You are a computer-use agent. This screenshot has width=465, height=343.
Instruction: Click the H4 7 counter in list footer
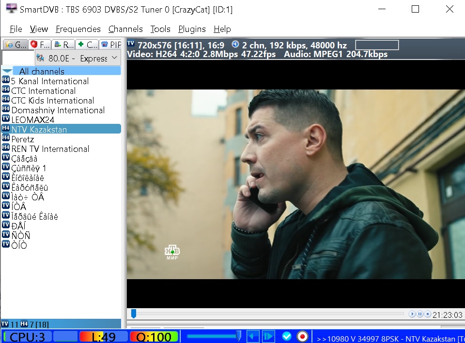(27, 324)
